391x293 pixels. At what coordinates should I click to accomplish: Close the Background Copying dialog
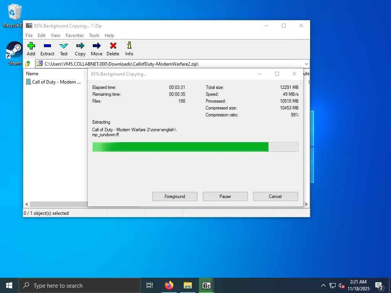pos(294,74)
